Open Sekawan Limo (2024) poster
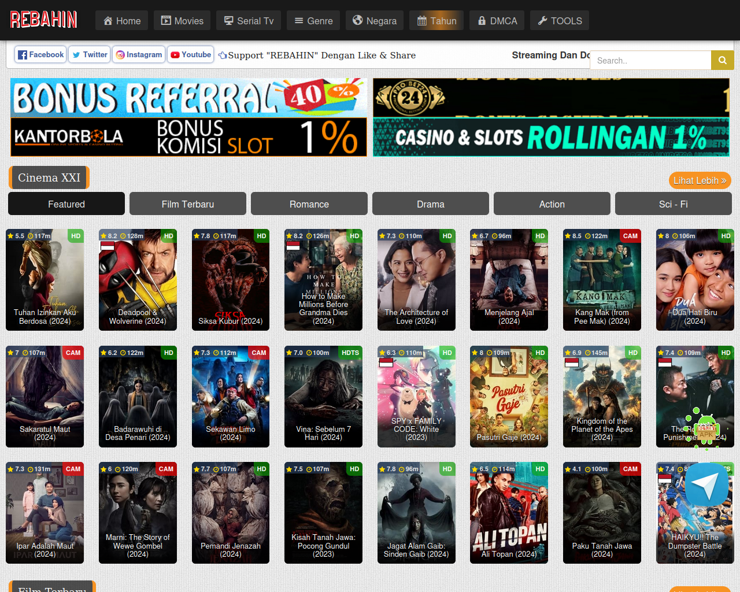 231,397
